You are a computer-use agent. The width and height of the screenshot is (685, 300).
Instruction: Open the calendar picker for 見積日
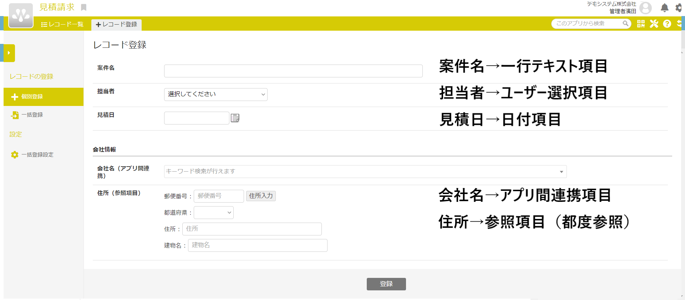pyautogui.click(x=235, y=118)
